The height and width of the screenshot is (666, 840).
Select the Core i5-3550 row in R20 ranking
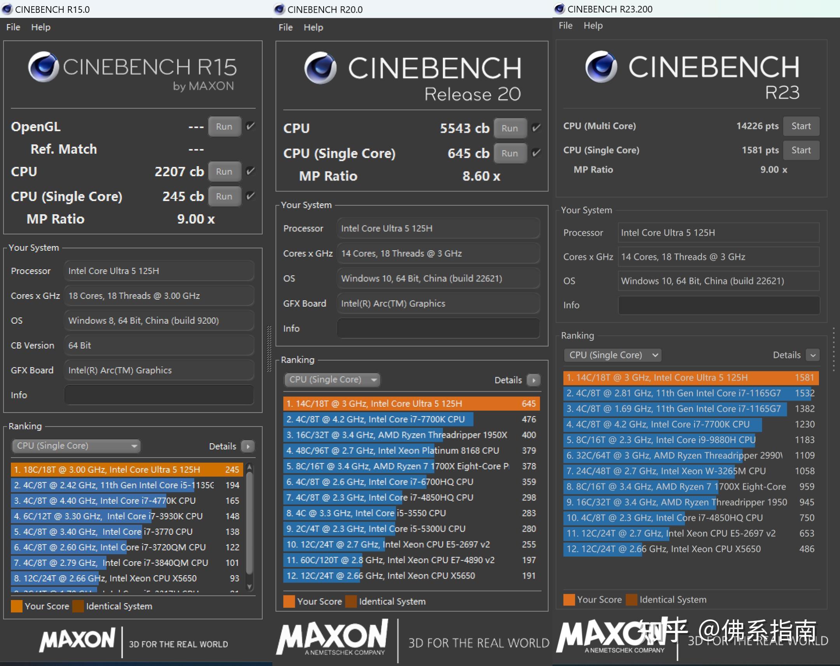[411, 513]
